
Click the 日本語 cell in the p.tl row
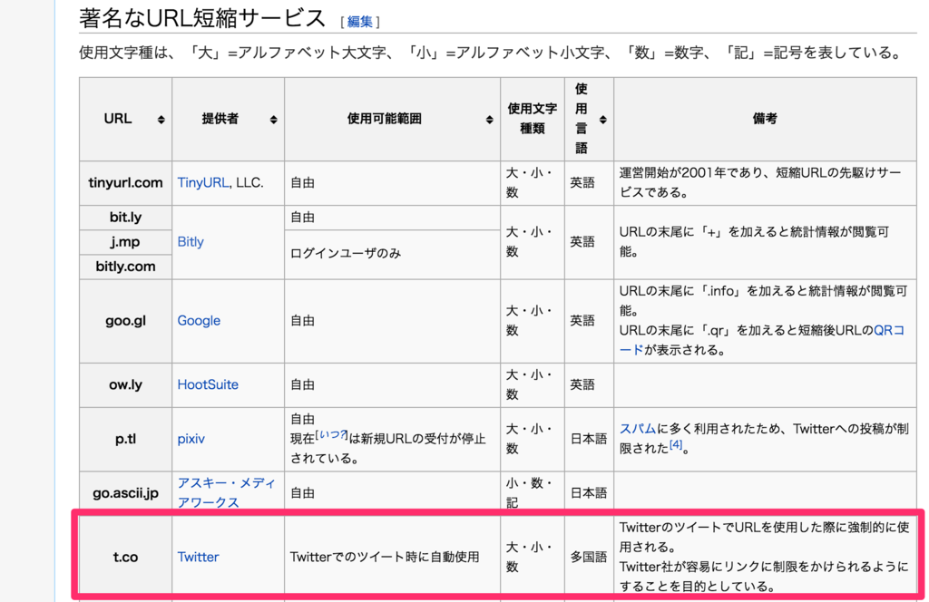pos(589,439)
